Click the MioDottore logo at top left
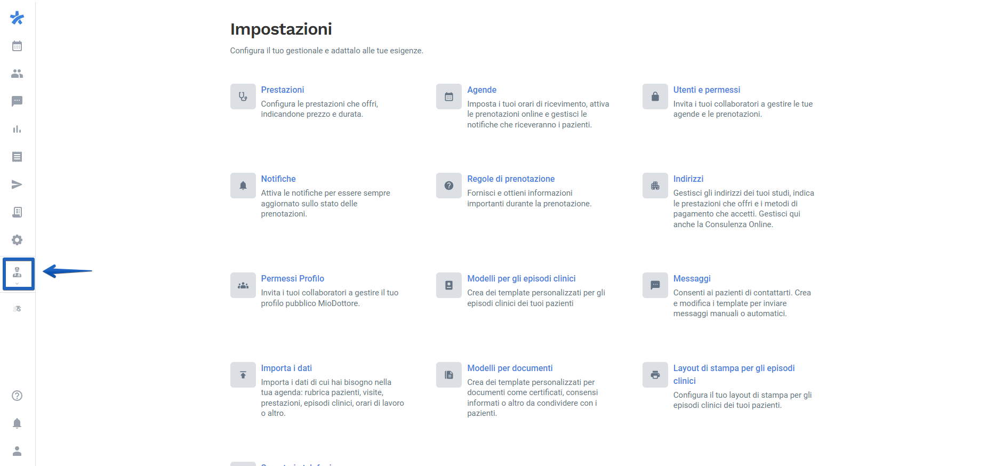The width and height of the screenshot is (1004, 466). coord(17,18)
